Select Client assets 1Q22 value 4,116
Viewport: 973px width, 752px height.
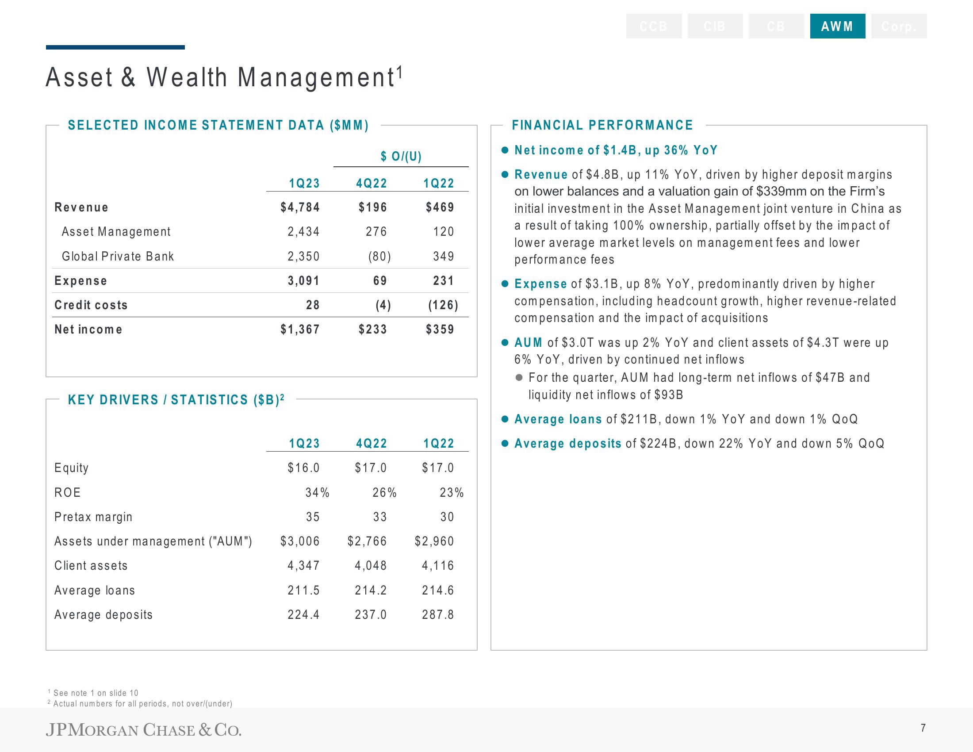[438, 566]
